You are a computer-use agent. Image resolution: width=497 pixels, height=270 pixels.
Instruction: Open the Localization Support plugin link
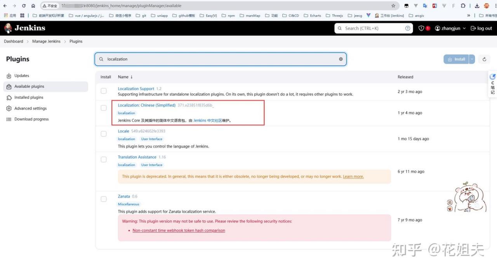click(x=136, y=89)
